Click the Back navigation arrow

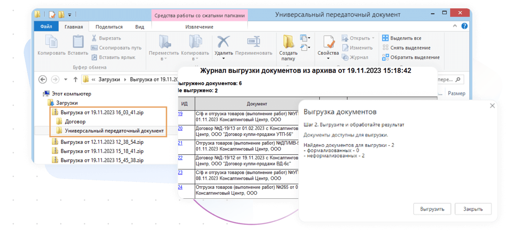43,79
